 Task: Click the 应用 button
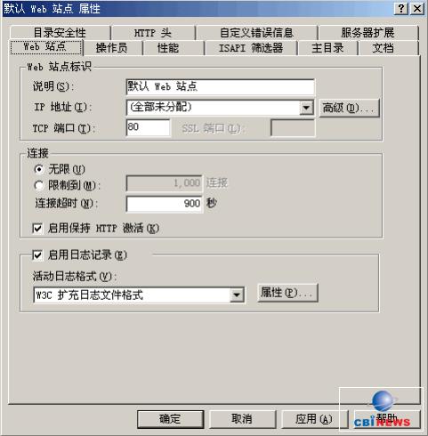314,419
